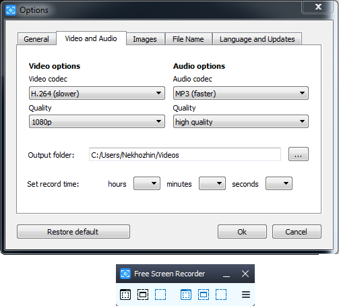Start full screen video recording icon

pos(204,295)
